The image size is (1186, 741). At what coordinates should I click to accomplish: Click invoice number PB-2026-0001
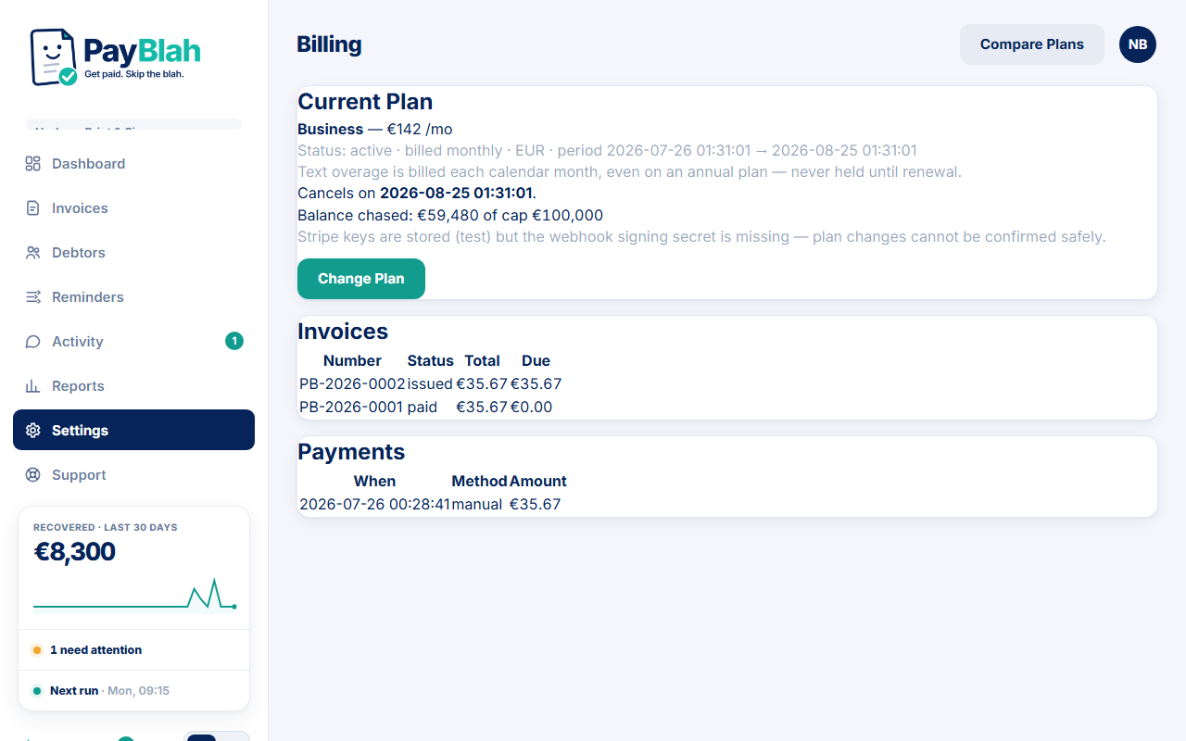tap(352, 407)
